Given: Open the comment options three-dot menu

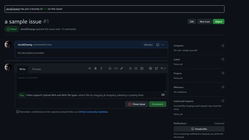Looking at the screenshot, I should [x=163, y=45].
